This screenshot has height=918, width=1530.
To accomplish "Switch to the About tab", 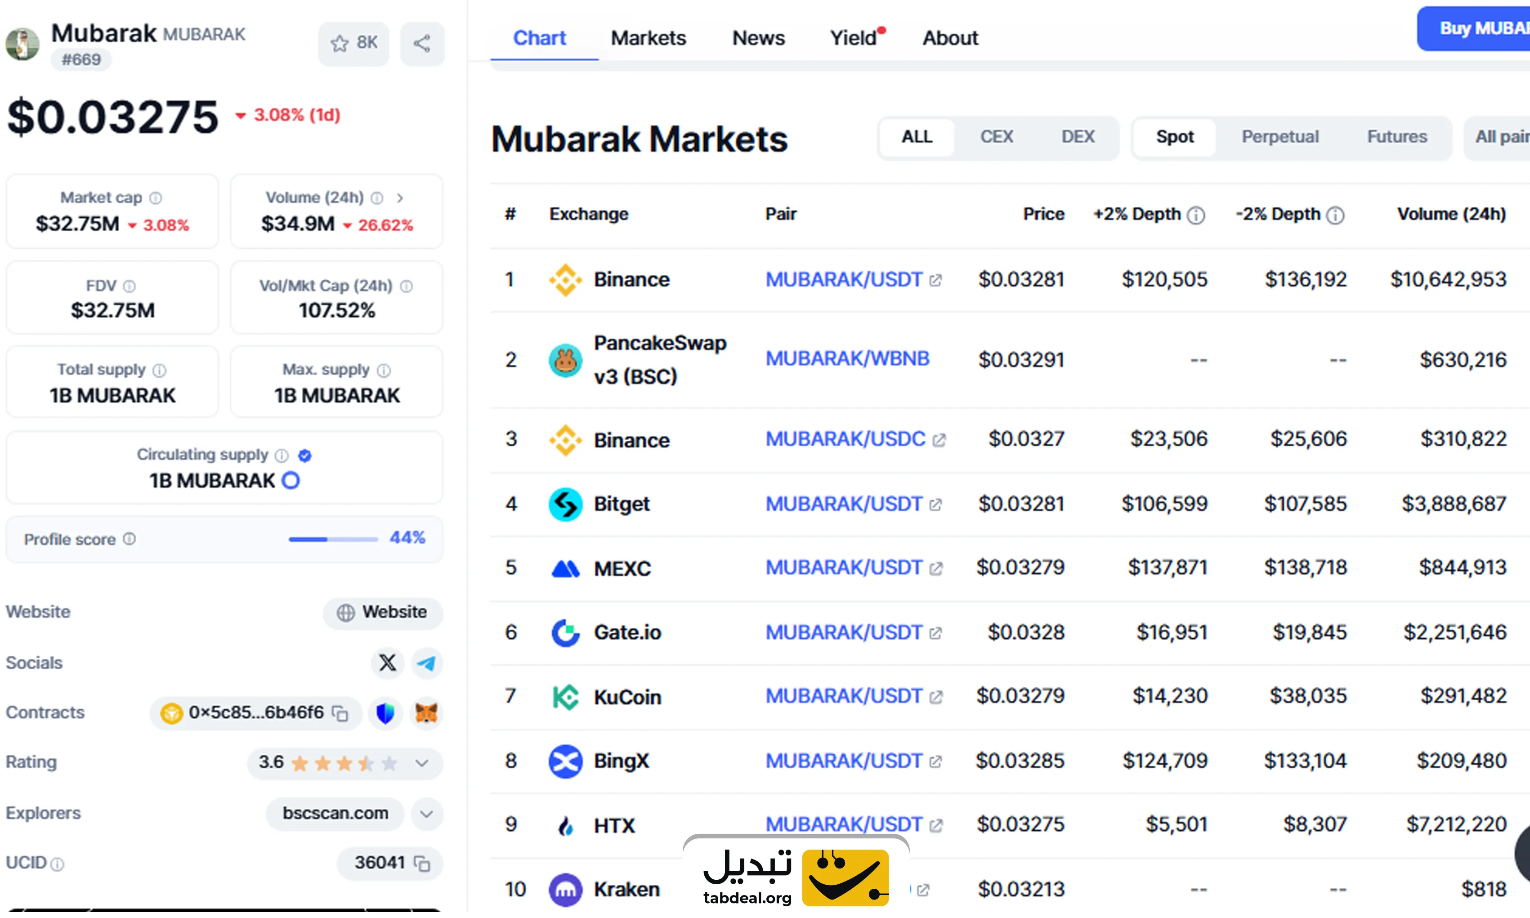I will pos(950,38).
